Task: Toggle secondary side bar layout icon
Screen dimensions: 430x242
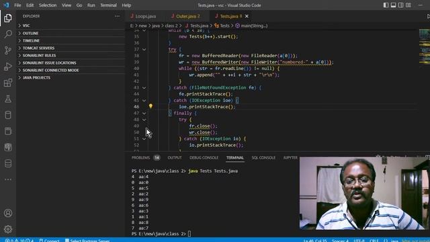Action: (x=400, y=5)
